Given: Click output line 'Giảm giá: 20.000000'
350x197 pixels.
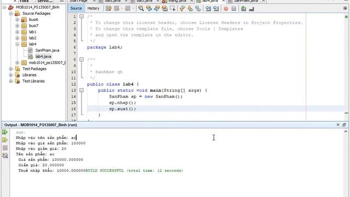Looking at the screenshot, I should click(41, 165).
